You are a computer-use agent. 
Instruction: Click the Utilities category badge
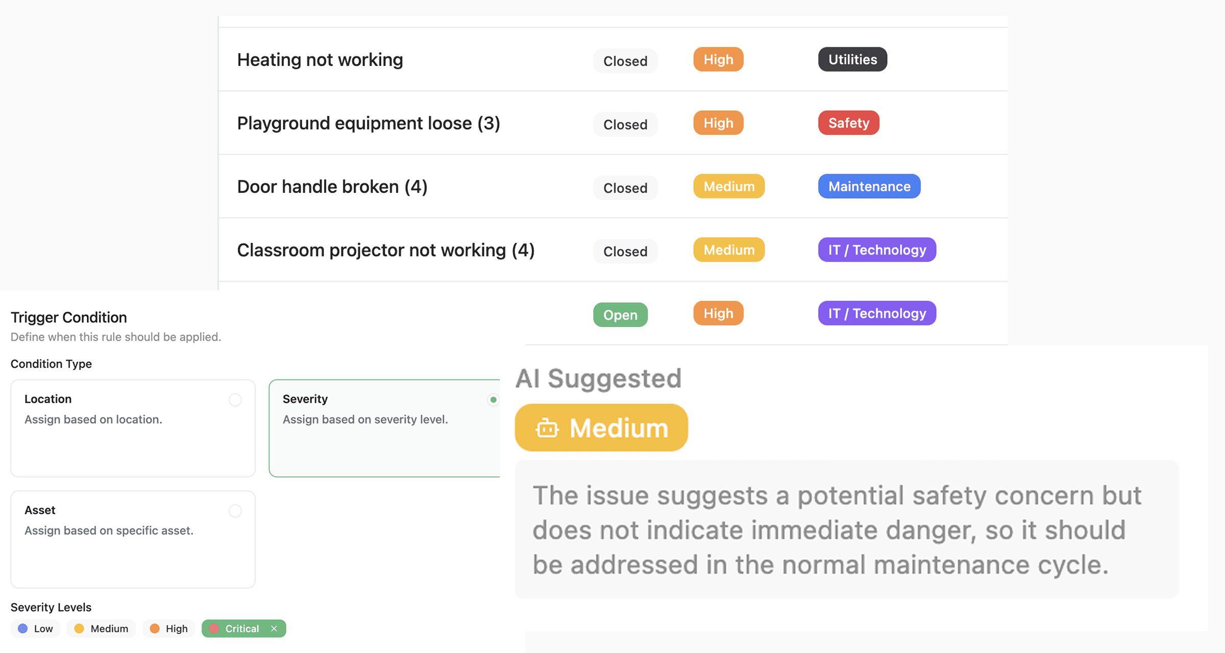852,60
